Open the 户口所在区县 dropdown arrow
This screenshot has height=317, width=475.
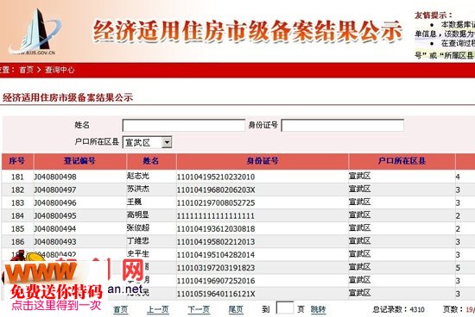click(167, 142)
